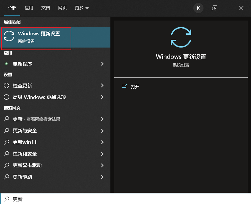Expand chevron for 更新与安全

(102, 131)
